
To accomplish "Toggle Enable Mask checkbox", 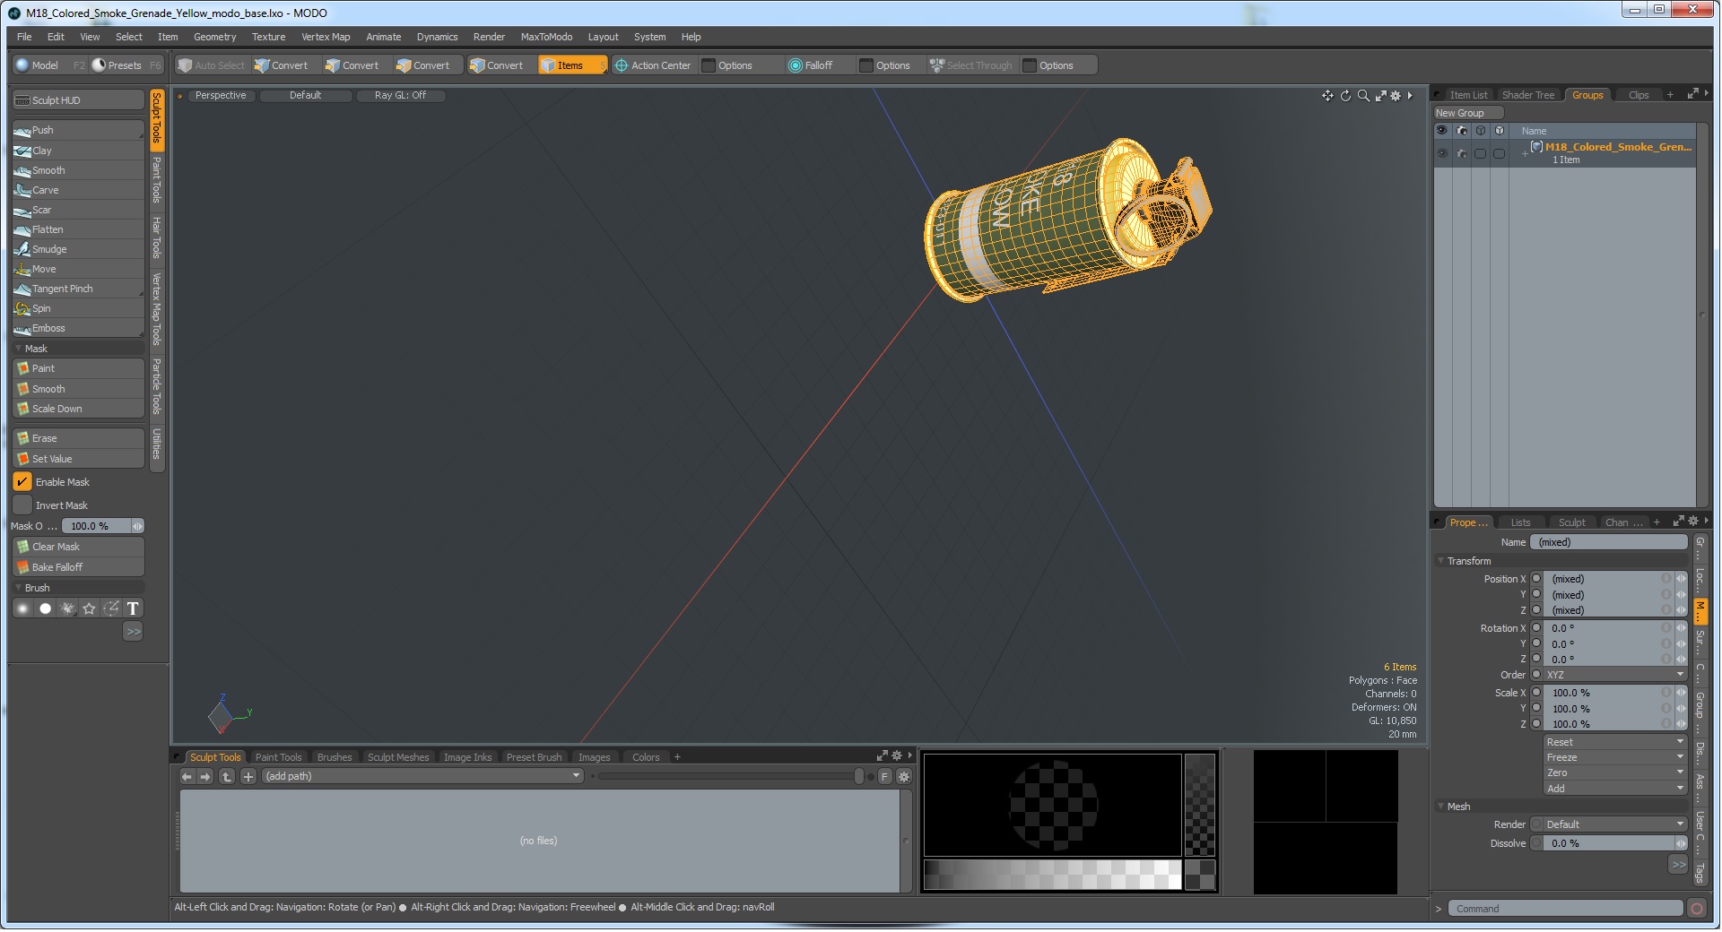I will 22,482.
